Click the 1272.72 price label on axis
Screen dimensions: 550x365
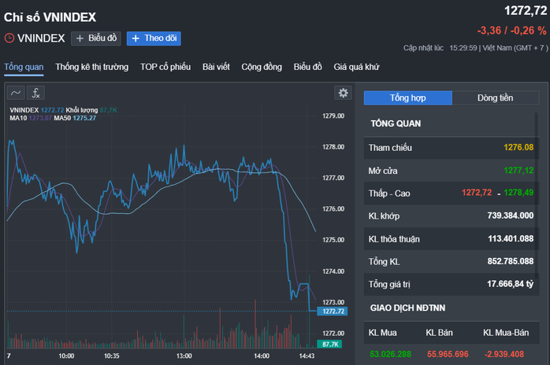pyautogui.click(x=333, y=311)
